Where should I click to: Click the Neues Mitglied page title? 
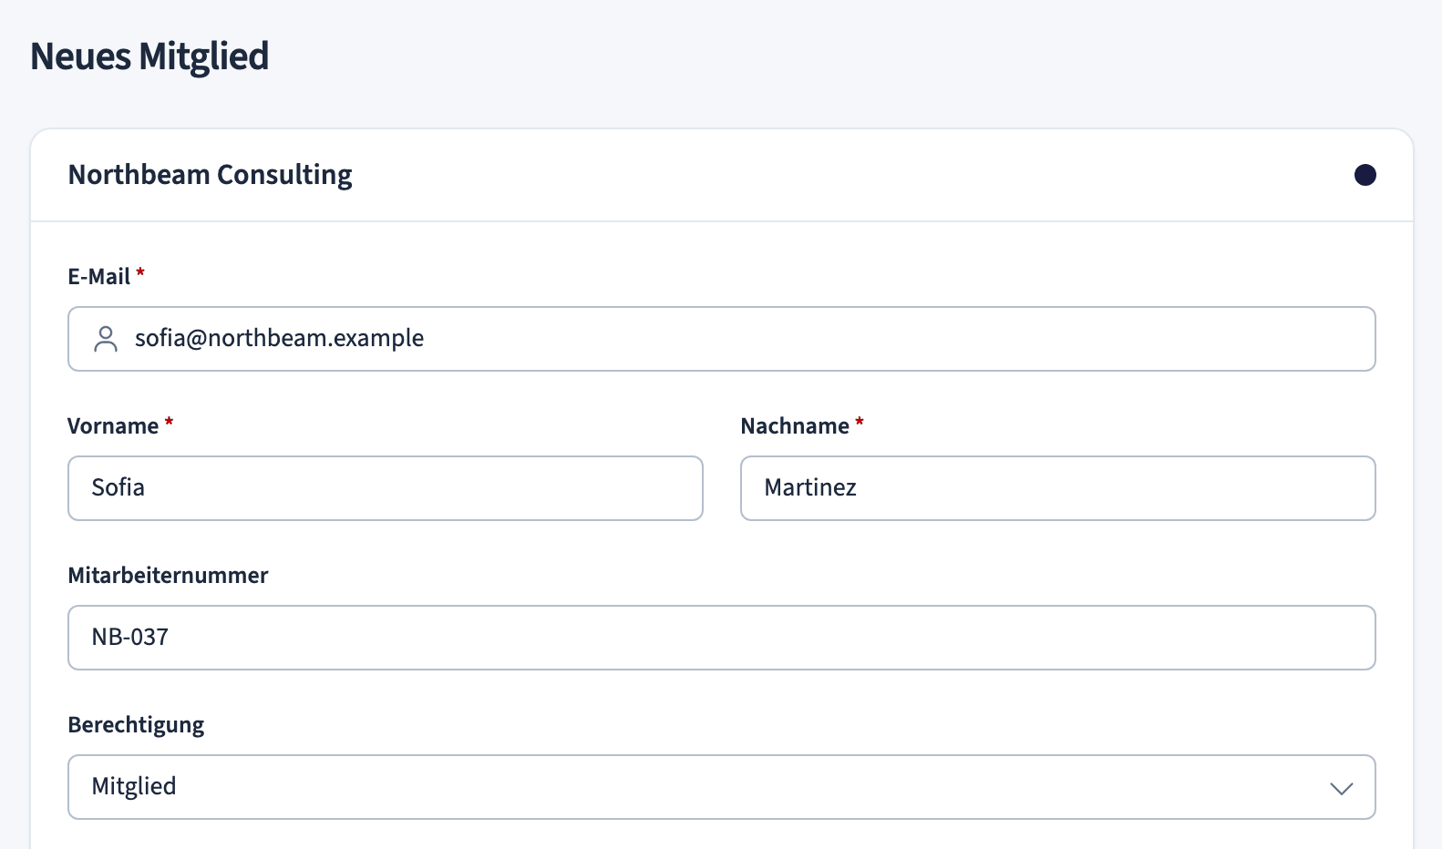pyautogui.click(x=149, y=56)
